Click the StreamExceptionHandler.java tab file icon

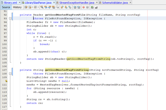[x=57, y=3]
